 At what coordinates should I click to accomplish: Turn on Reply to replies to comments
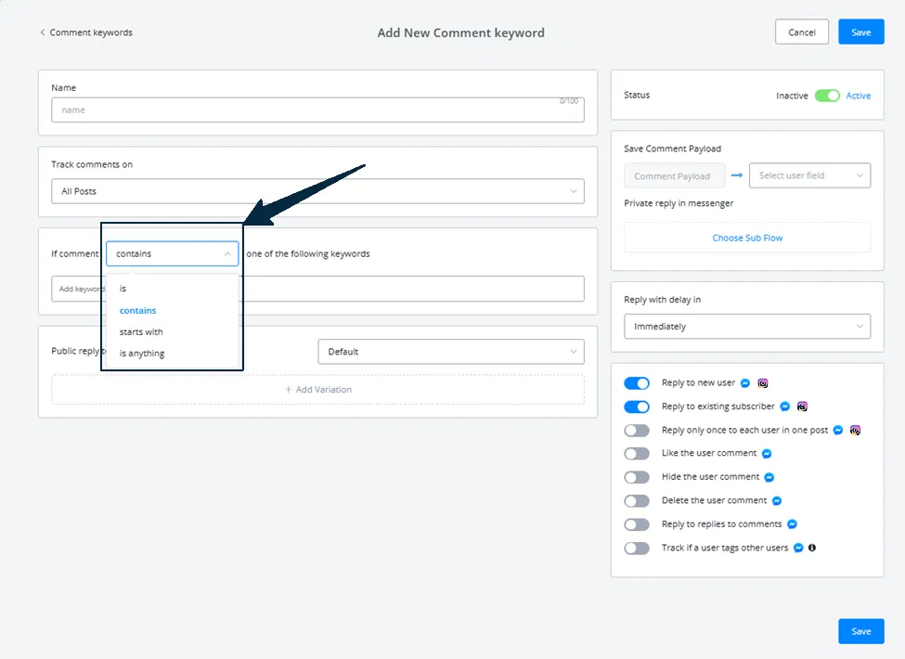coord(637,524)
